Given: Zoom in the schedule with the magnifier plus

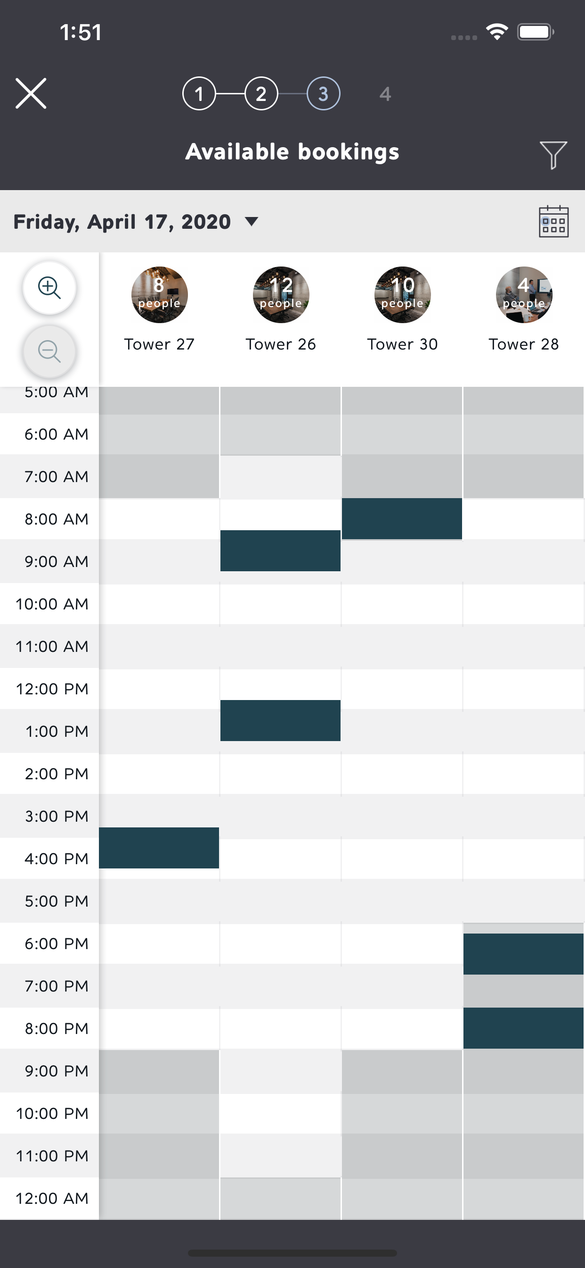Looking at the screenshot, I should click(x=49, y=287).
